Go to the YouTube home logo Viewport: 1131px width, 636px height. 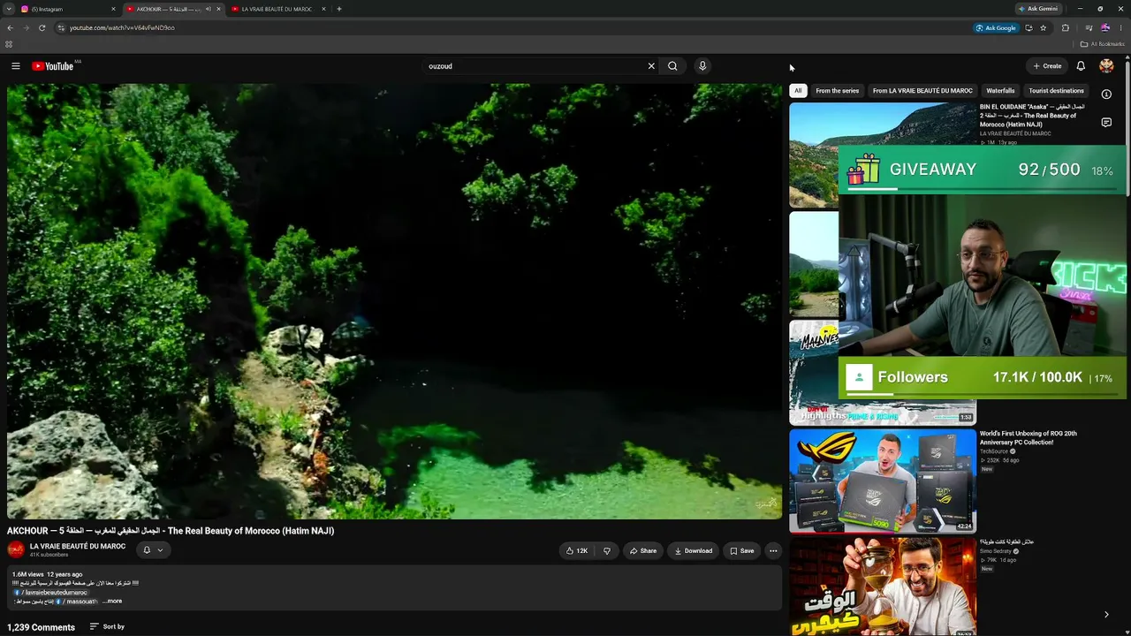(52, 66)
